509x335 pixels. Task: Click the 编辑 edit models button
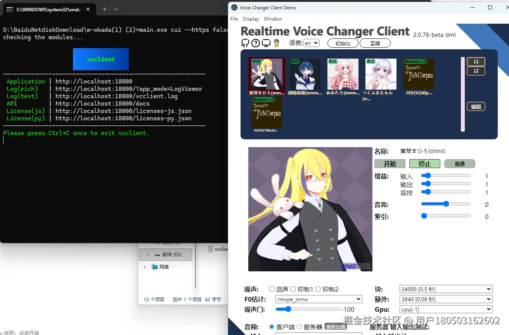476,107
